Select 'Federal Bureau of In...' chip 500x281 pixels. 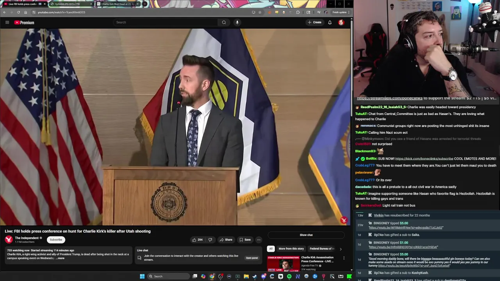(x=322, y=249)
